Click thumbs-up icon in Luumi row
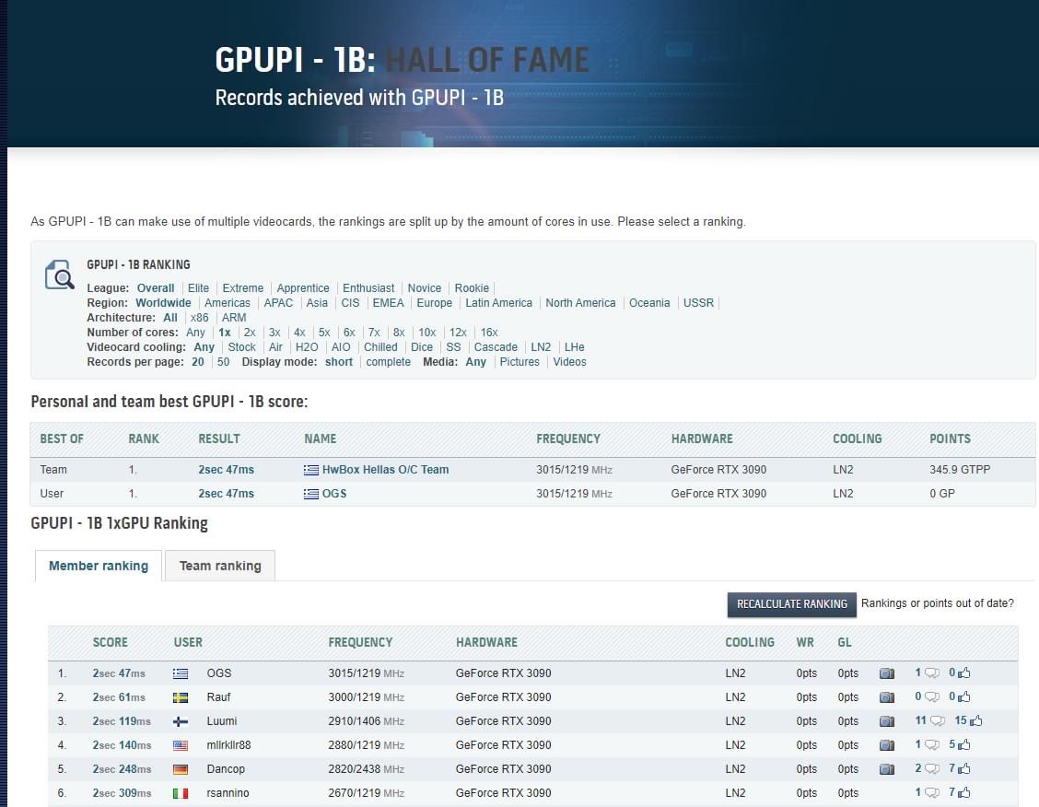1039x807 pixels. click(x=976, y=720)
